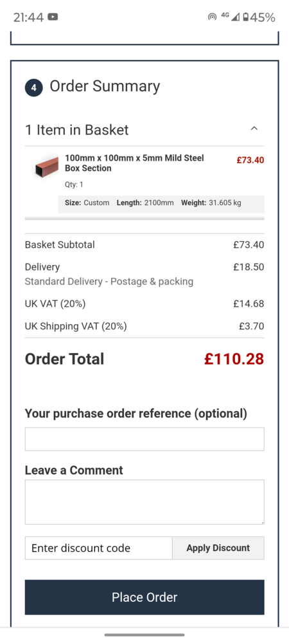This screenshot has height=643, width=289.
Task: Grab the comment box resize handle
Action: [262, 522]
